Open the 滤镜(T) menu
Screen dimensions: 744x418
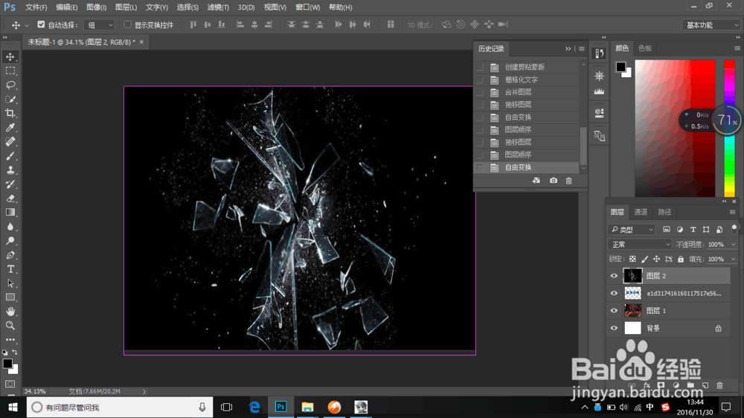click(218, 7)
